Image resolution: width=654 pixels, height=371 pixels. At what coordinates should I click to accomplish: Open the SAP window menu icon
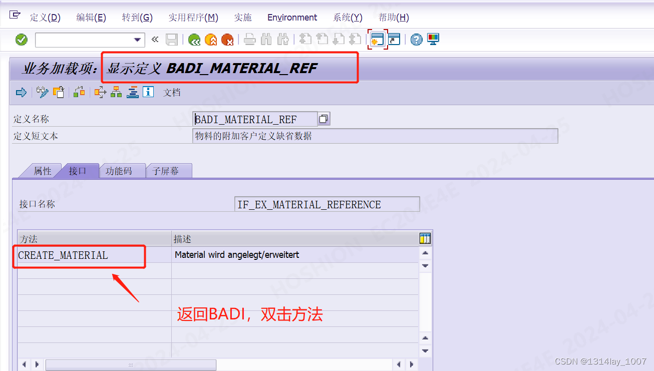[15, 16]
